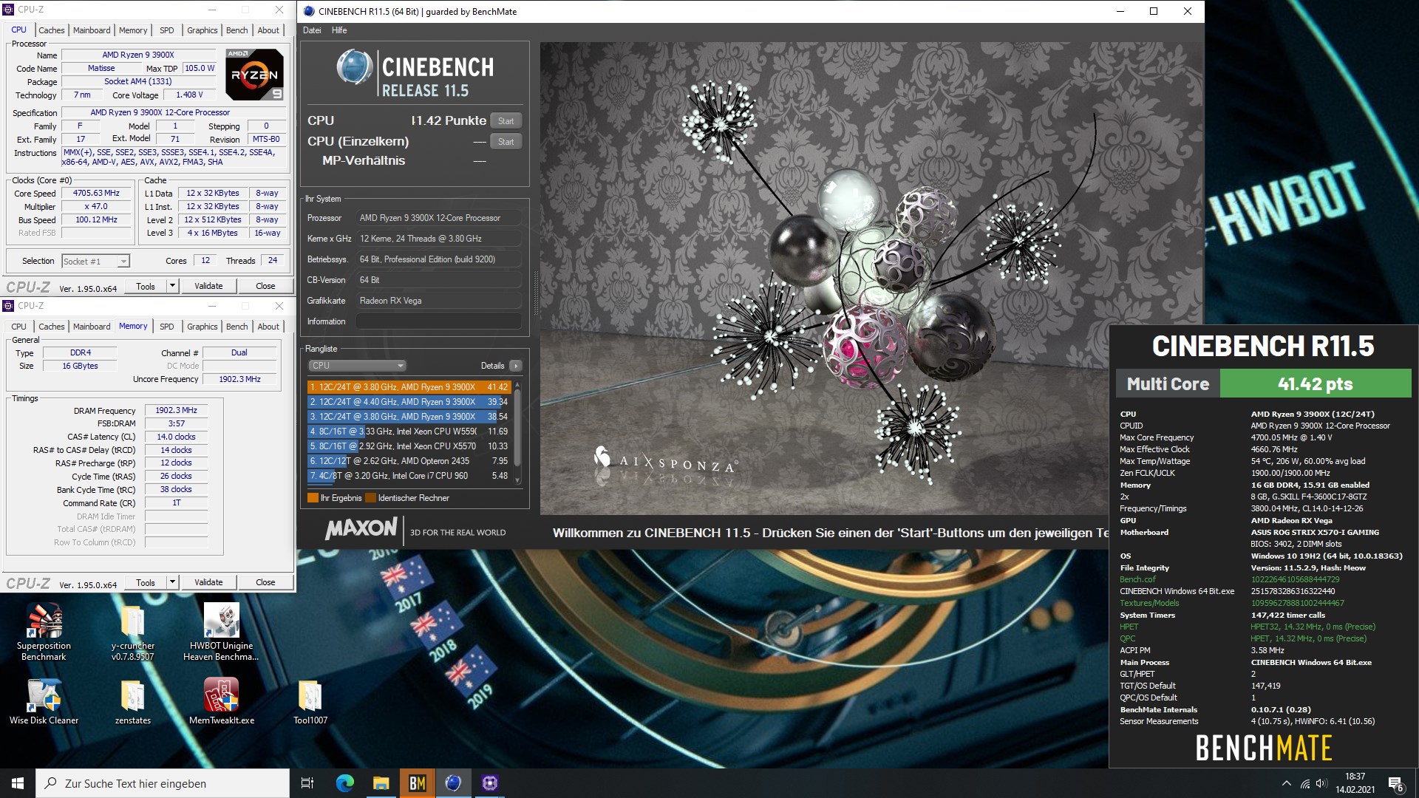Switch to Caches tab in upper CPU-Z
Viewport: 1419px width, 798px height.
(x=52, y=30)
